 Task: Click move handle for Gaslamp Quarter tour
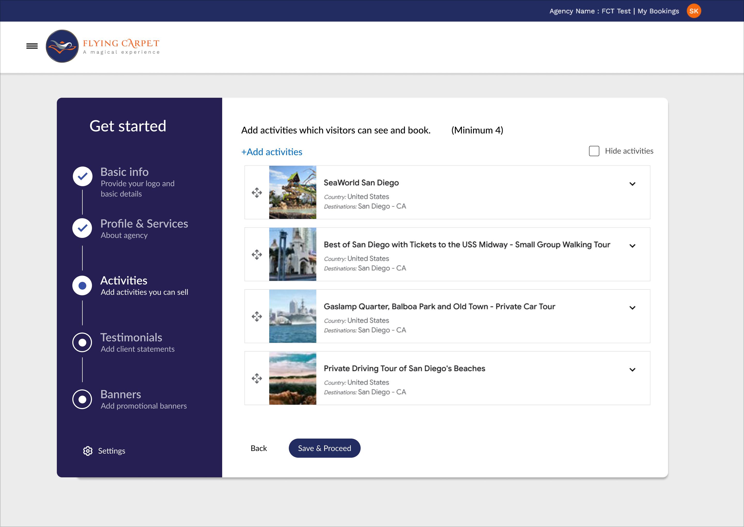coord(257,317)
